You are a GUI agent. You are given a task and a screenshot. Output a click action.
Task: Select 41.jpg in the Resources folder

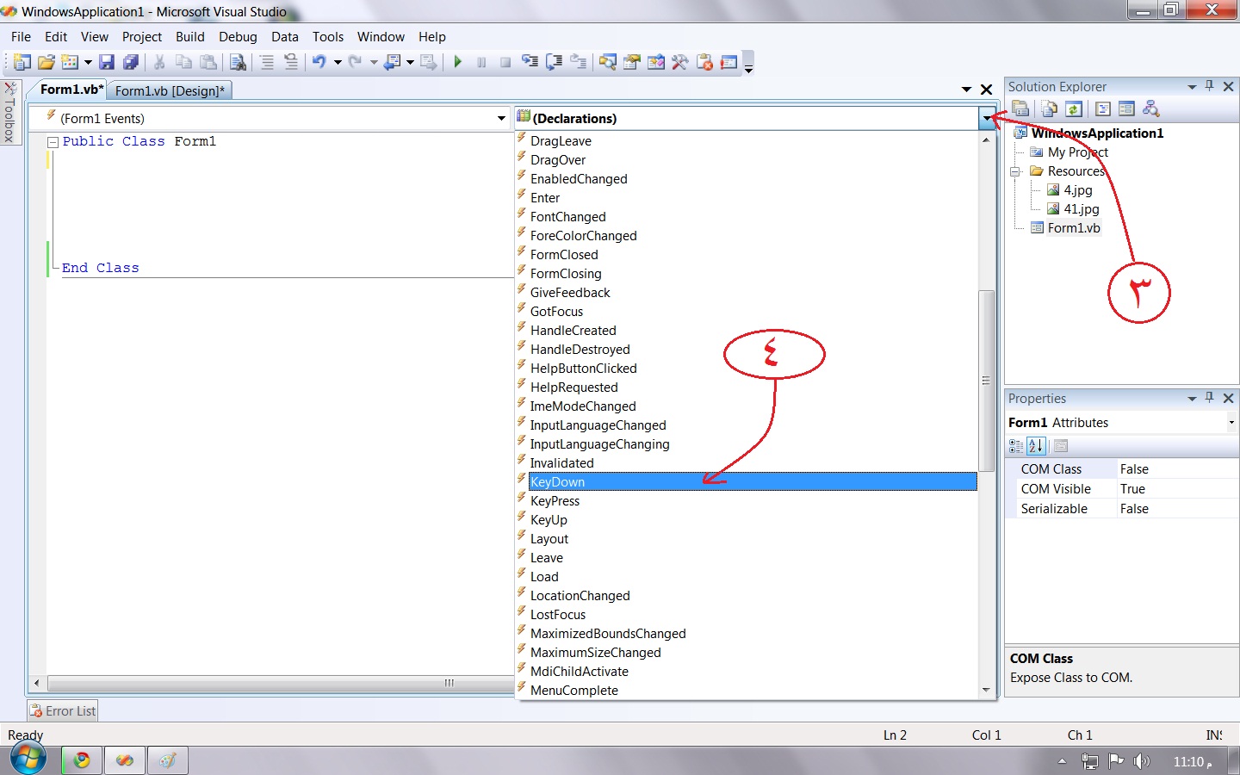(1081, 208)
